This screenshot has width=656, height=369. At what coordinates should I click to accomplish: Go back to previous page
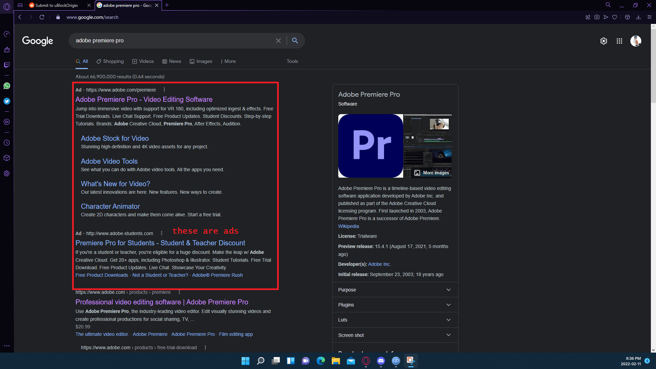[20, 17]
